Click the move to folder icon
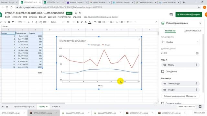This screenshot has height=116, width=207. (x=80, y=13)
